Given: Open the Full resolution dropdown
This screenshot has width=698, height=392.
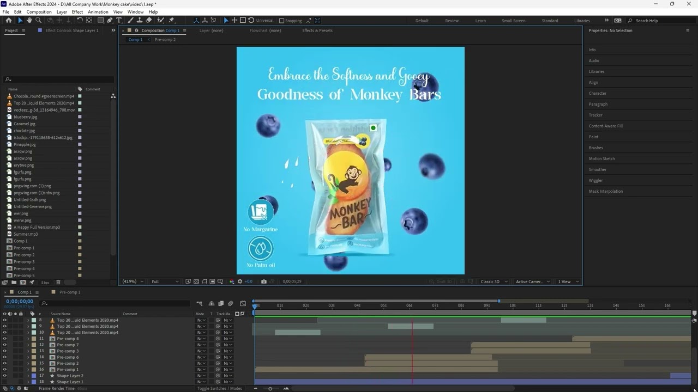Looking at the screenshot, I should click(x=165, y=281).
